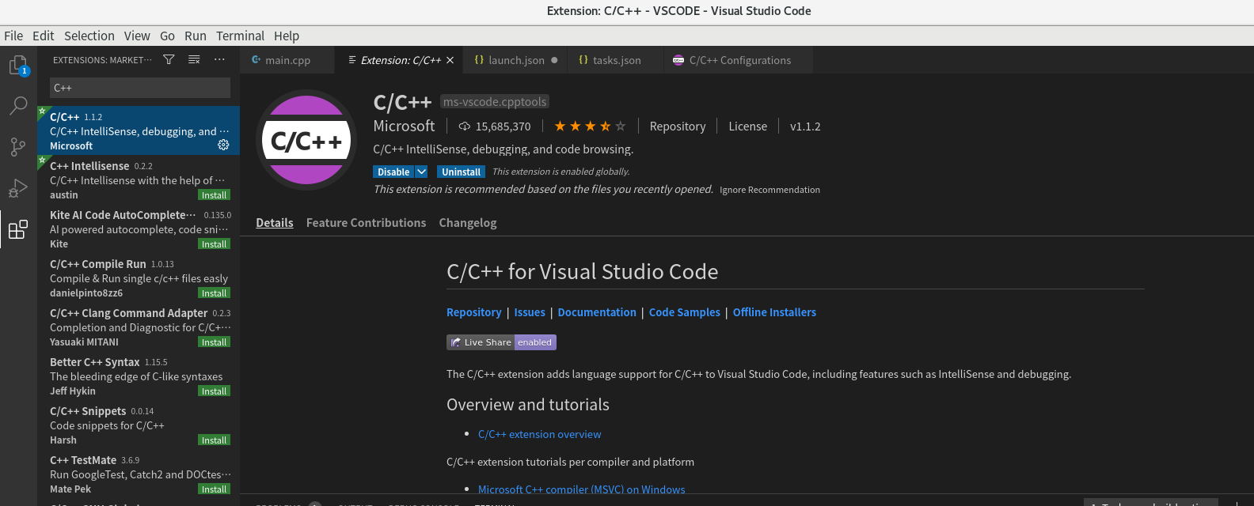Click the Uninstall button
The height and width of the screenshot is (506, 1254).
[x=461, y=172]
